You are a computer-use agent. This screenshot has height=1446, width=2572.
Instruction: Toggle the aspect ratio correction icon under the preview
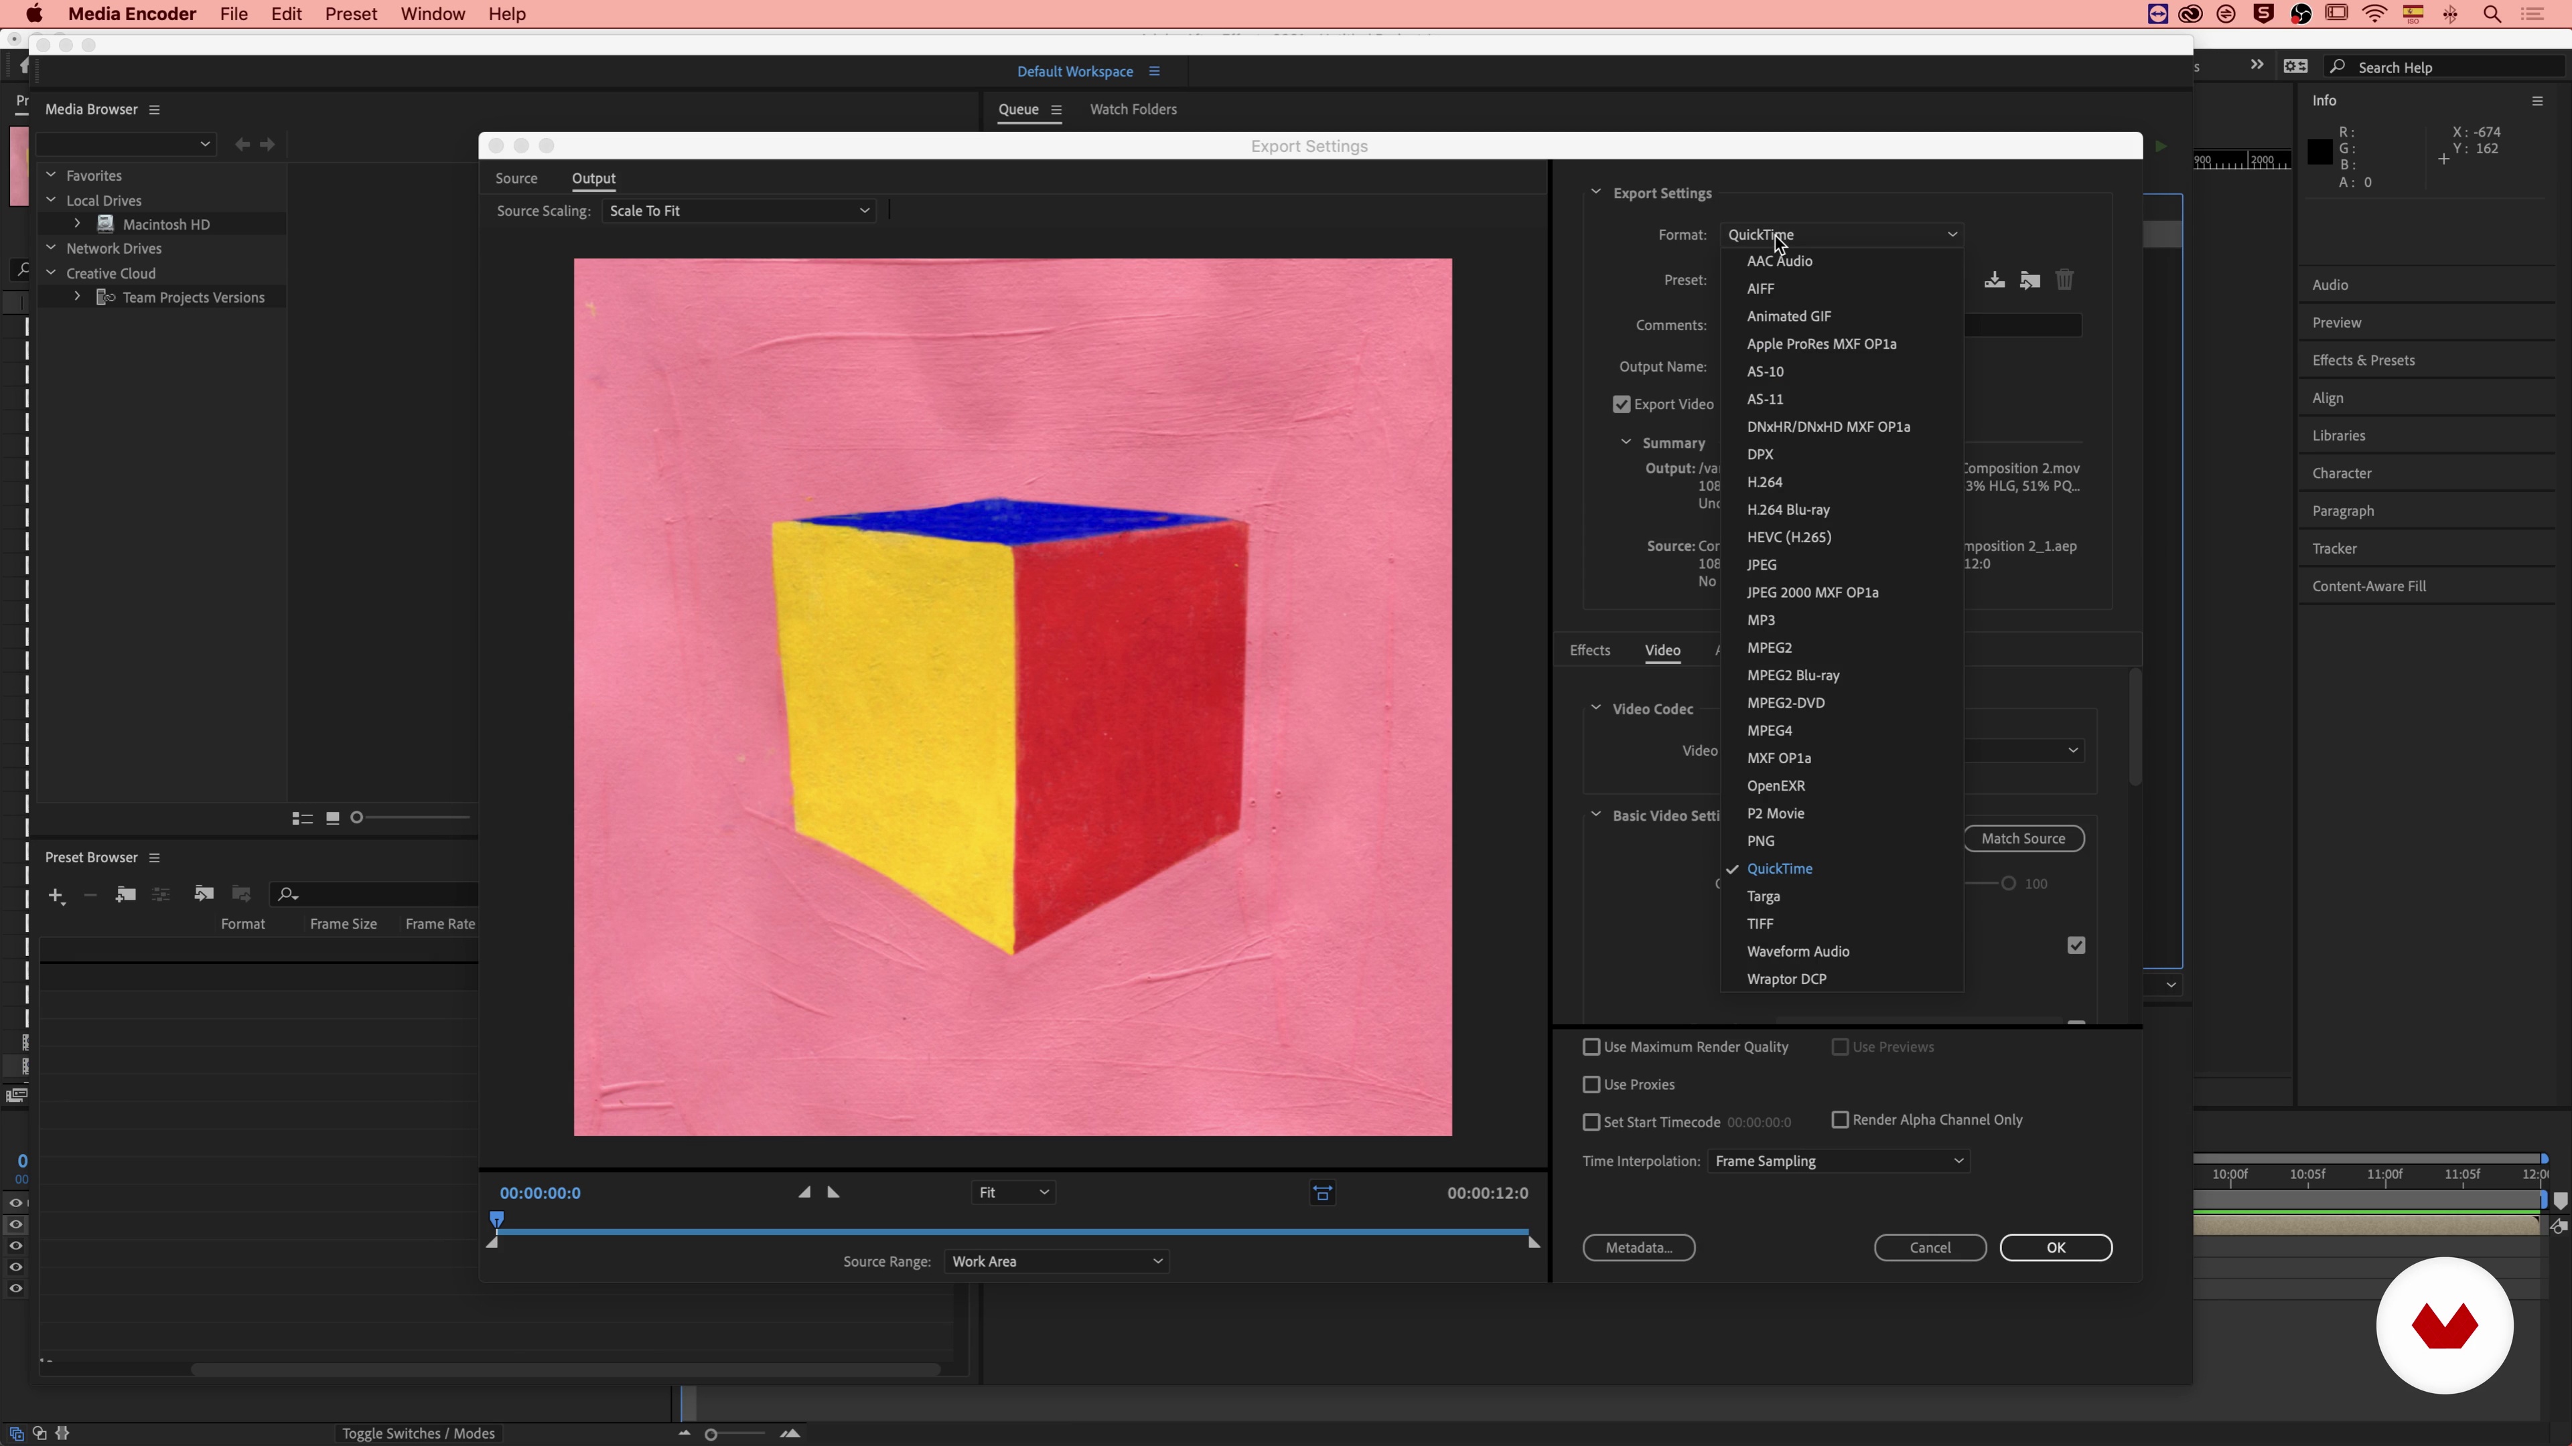tap(1322, 1194)
